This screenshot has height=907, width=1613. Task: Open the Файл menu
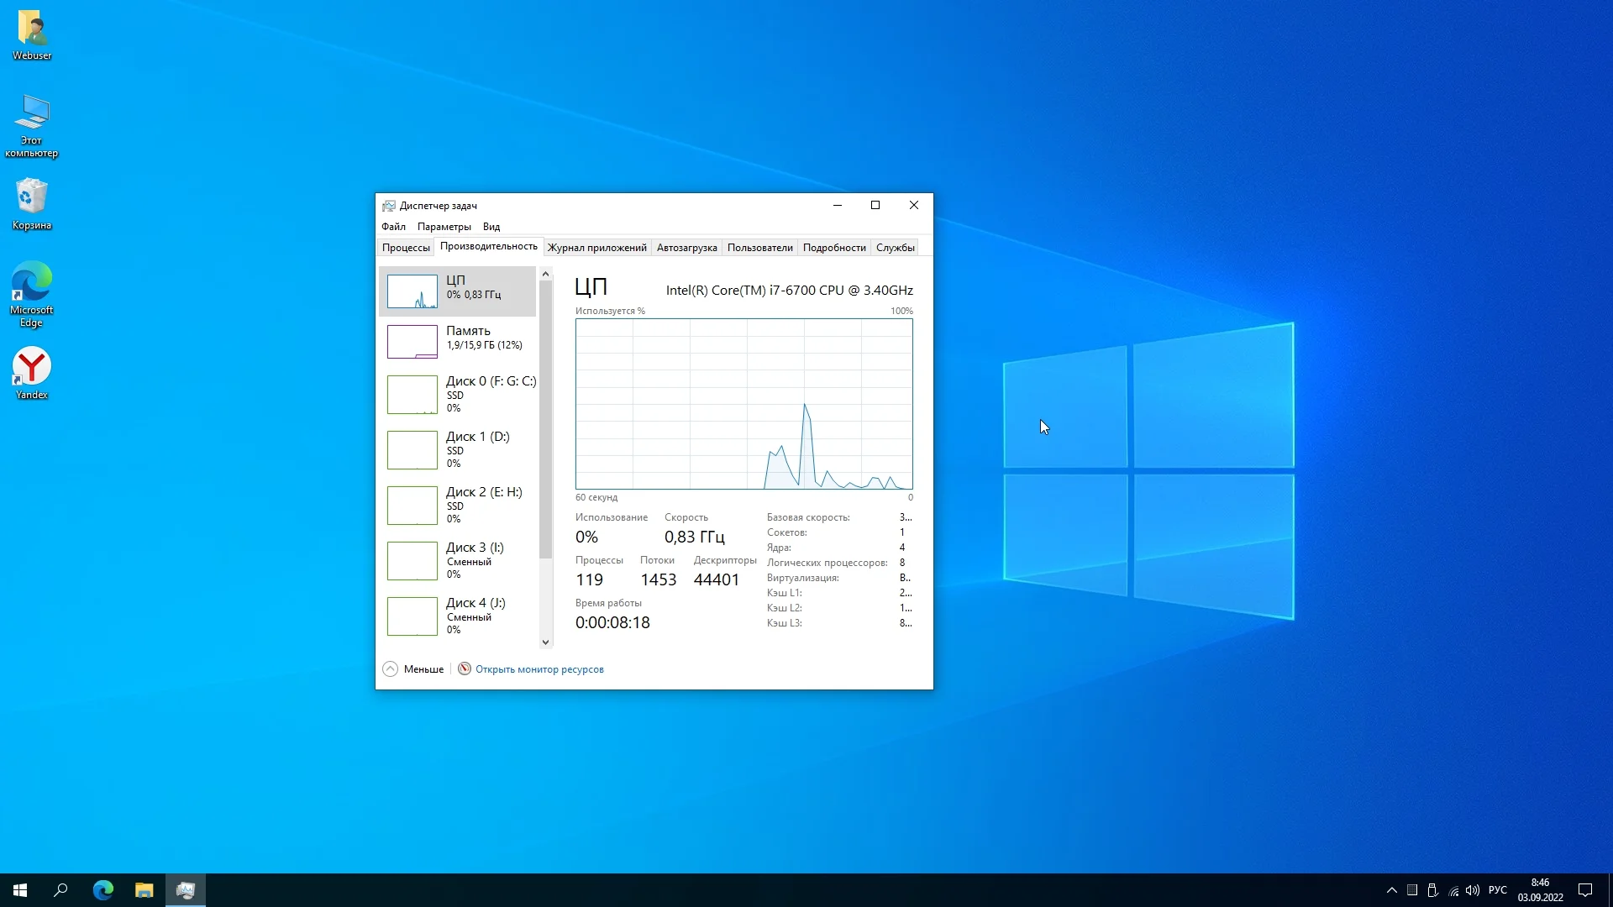393,227
